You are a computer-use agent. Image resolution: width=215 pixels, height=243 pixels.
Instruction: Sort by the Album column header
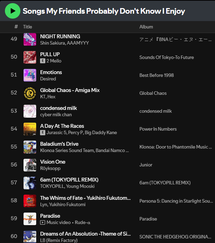pos(146,27)
